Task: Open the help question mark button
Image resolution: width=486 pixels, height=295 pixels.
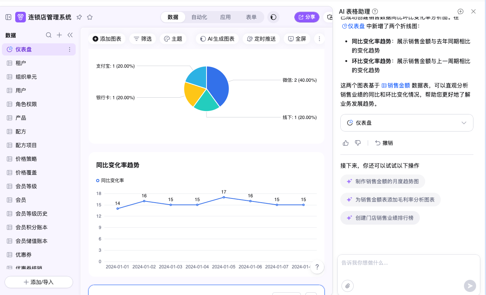Action: (317, 266)
